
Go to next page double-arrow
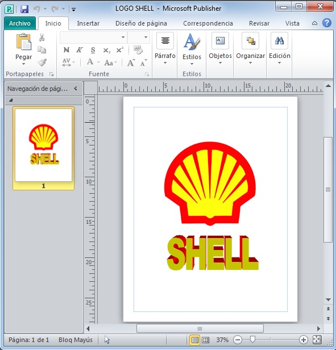328,319
